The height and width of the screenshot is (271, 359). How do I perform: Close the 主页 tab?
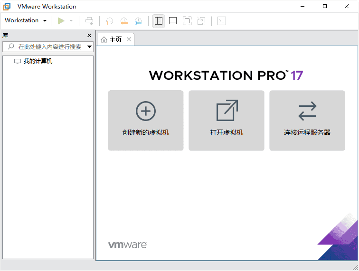point(128,40)
